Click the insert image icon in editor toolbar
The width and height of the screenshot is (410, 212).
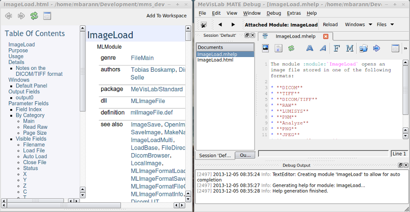click(x=265, y=48)
